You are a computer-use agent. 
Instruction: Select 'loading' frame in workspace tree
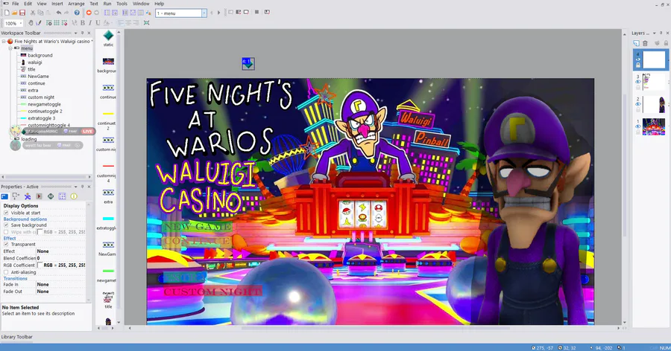click(x=28, y=139)
